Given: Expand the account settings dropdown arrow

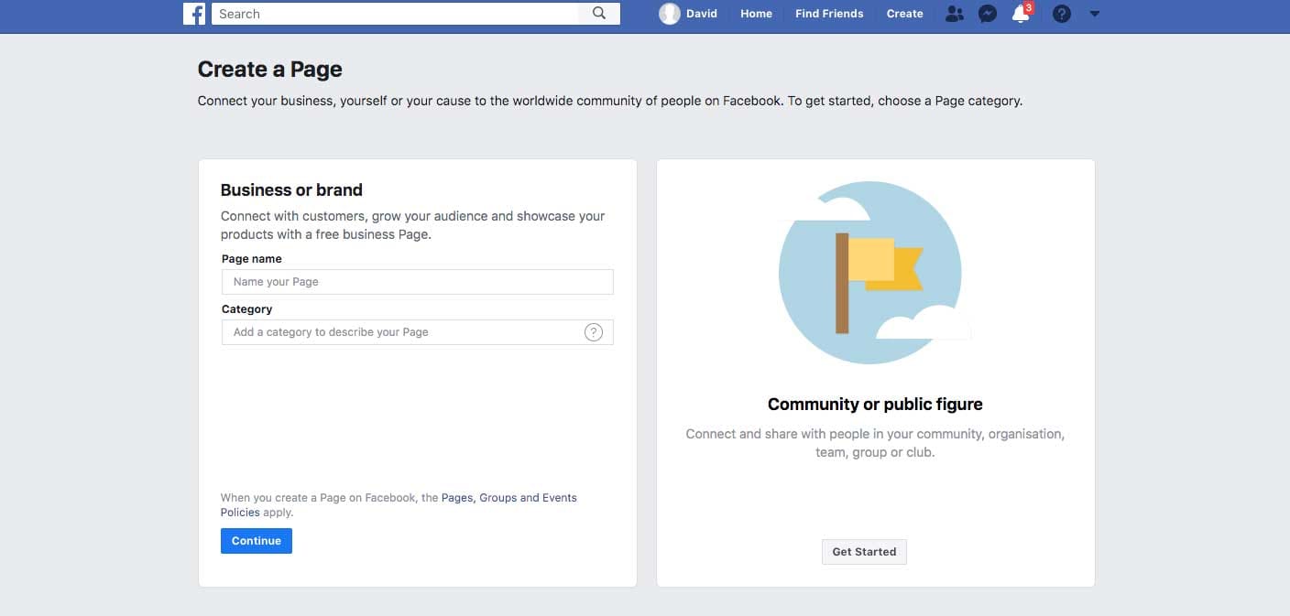Looking at the screenshot, I should pyautogui.click(x=1095, y=15).
